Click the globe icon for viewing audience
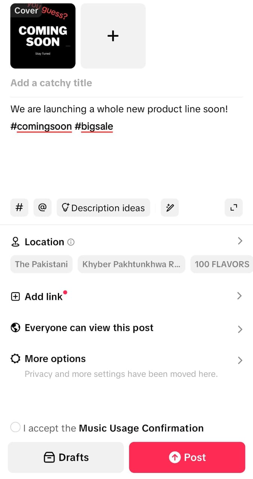This screenshot has height=479, width=253. (15, 327)
